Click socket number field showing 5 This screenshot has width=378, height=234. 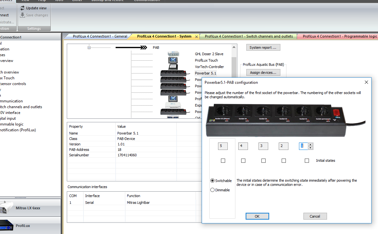[x=223, y=146]
